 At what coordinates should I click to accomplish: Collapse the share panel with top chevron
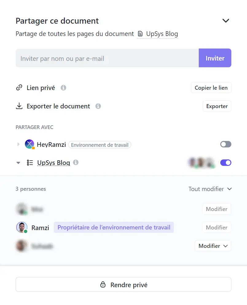point(225,21)
